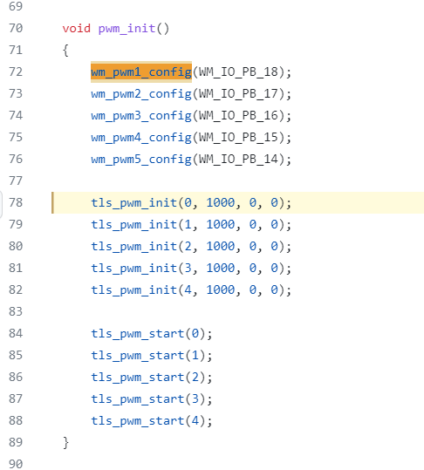The image size is (424, 470).
Task: Click wm_pwm3_config symbol on line 74
Action: [141, 116]
